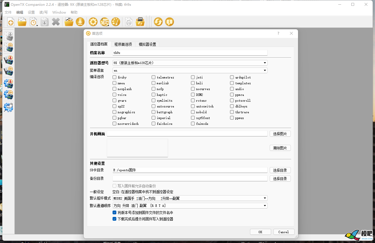Image resolution: width=375 pixels, height=243 pixels.
Task: Click the radio profiles transmitter icon
Action: click(104, 22)
